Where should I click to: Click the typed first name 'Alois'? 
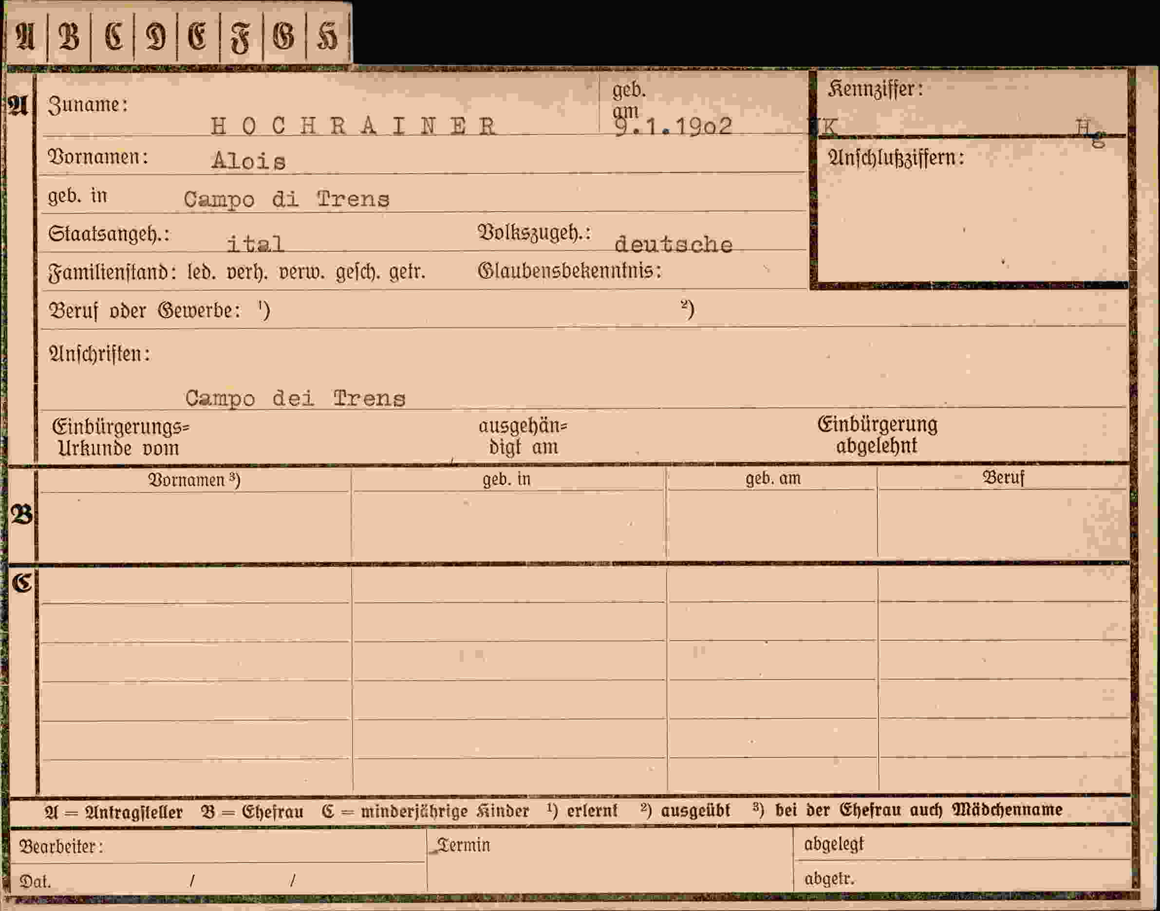(249, 161)
